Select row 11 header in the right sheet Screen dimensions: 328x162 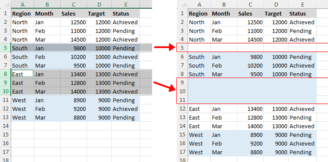pos(182,100)
